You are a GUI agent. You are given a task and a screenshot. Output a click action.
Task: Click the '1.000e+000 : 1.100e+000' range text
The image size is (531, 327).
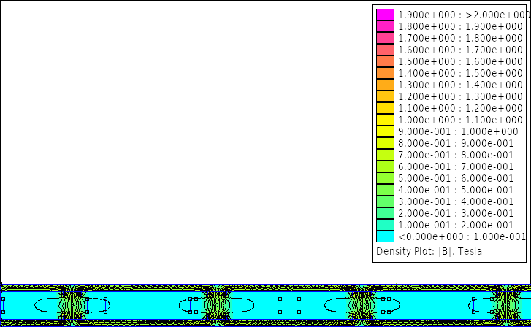(461, 120)
